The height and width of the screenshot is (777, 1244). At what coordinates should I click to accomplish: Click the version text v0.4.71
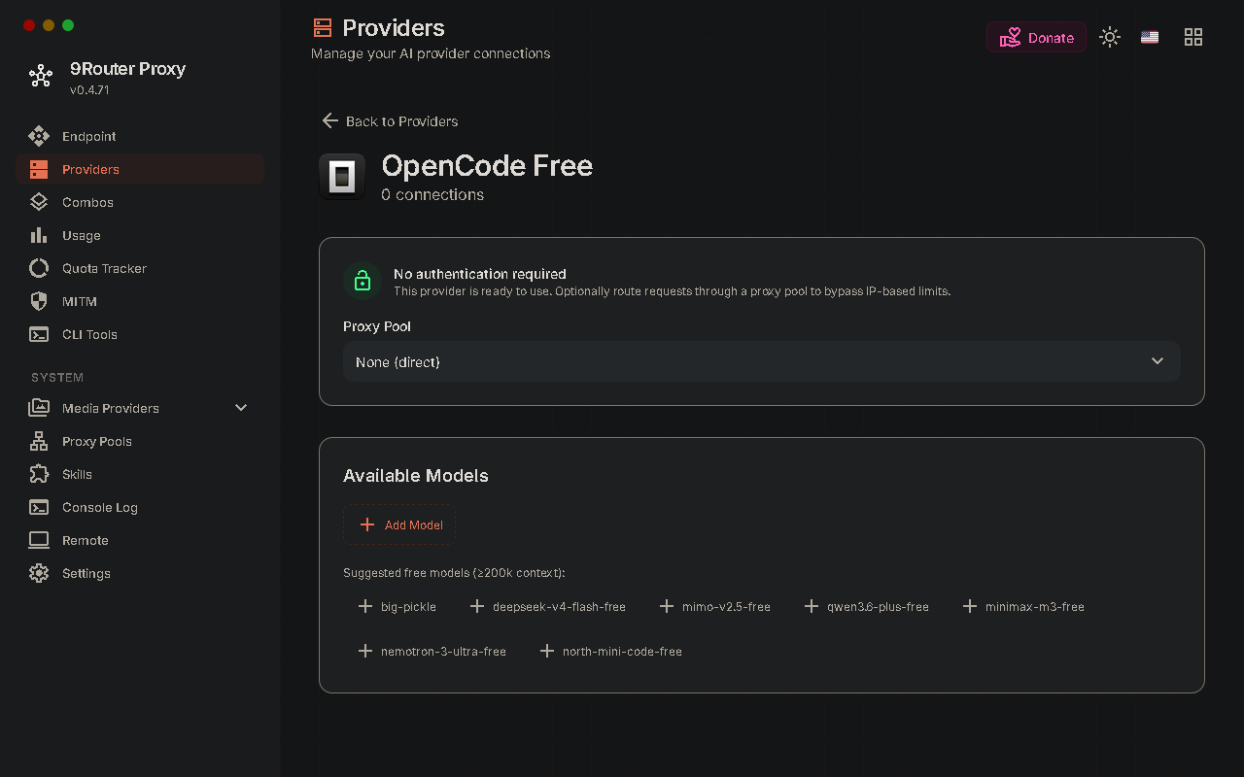click(x=89, y=89)
